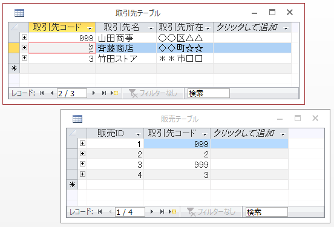Click 取引先コード 999 in 販売ID 1 row

(177, 143)
